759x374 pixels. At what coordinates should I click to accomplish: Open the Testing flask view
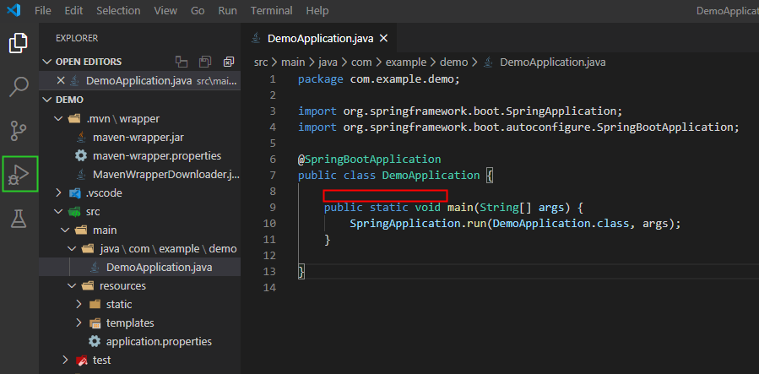point(19,218)
